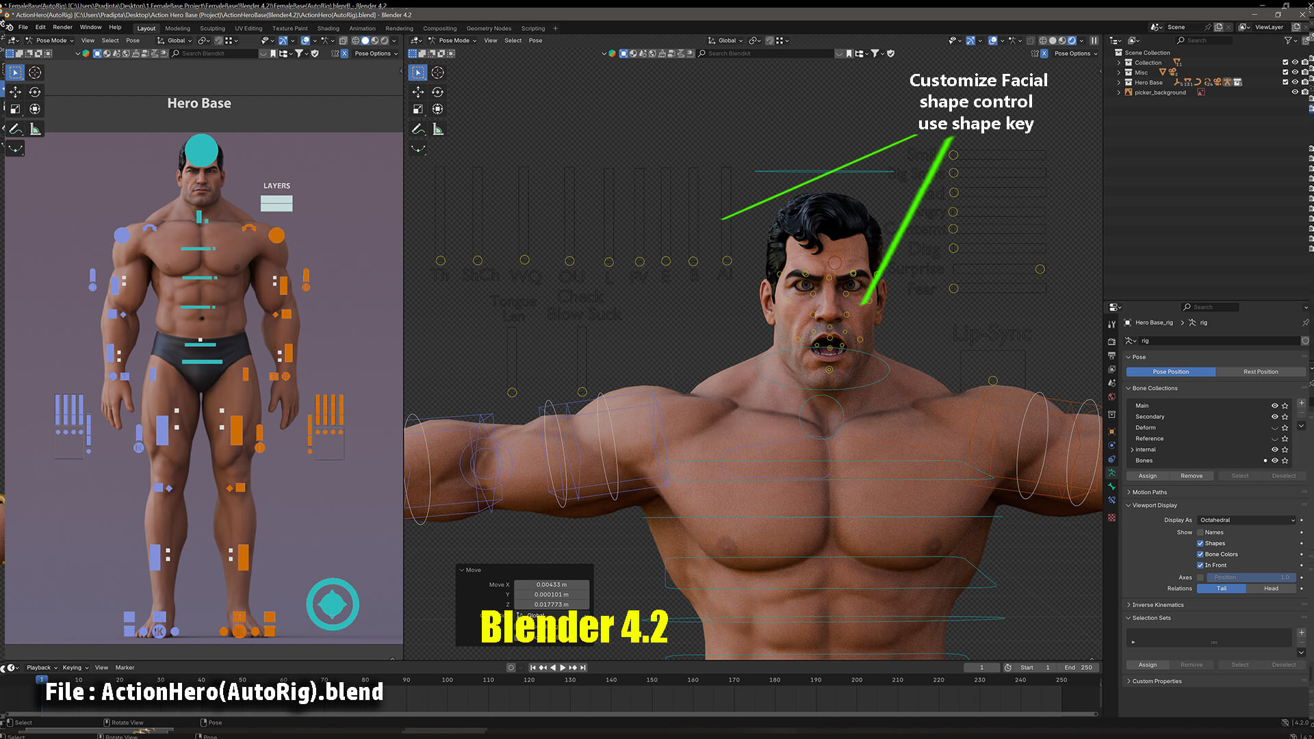The image size is (1314, 739).
Task: Solo the Bones collection star
Action: (x=1285, y=461)
